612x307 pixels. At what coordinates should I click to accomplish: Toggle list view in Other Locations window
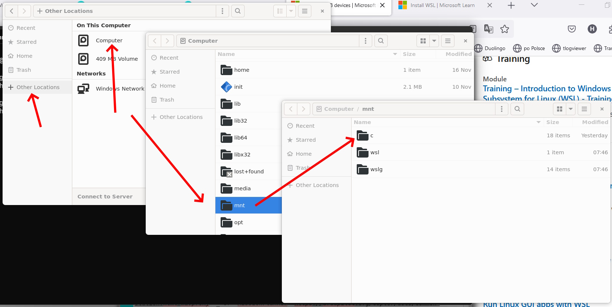[x=280, y=11]
